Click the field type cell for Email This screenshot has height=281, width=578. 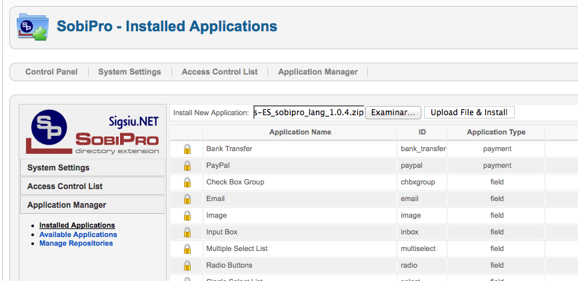tap(497, 198)
